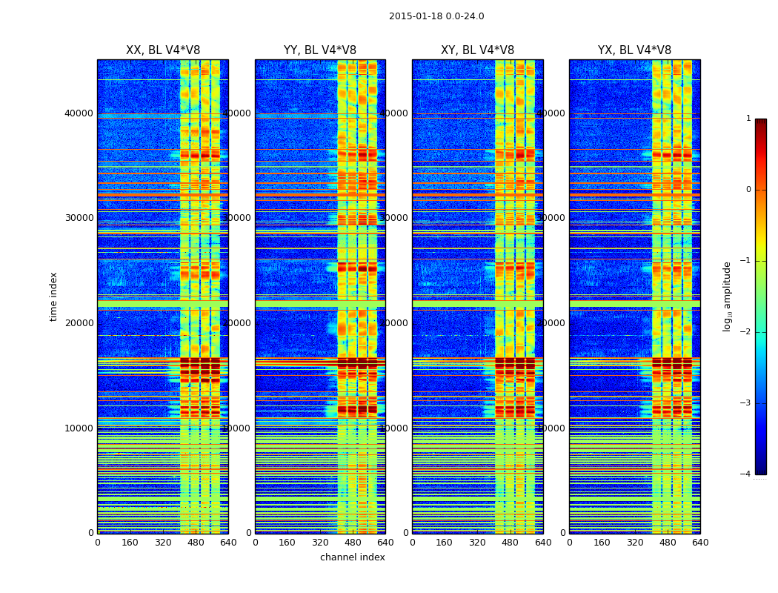The height and width of the screenshot is (593, 778).
Task: Click the 320 tick label under the YY panel
Action: tap(320, 543)
